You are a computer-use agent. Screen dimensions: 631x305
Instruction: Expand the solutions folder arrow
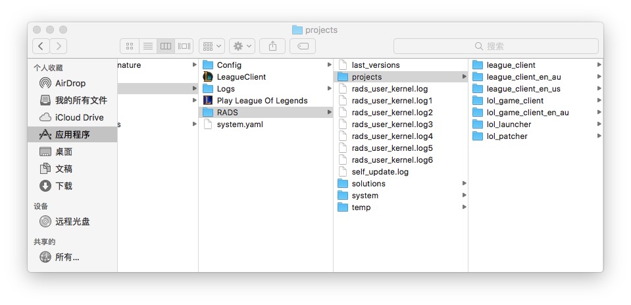(464, 184)
